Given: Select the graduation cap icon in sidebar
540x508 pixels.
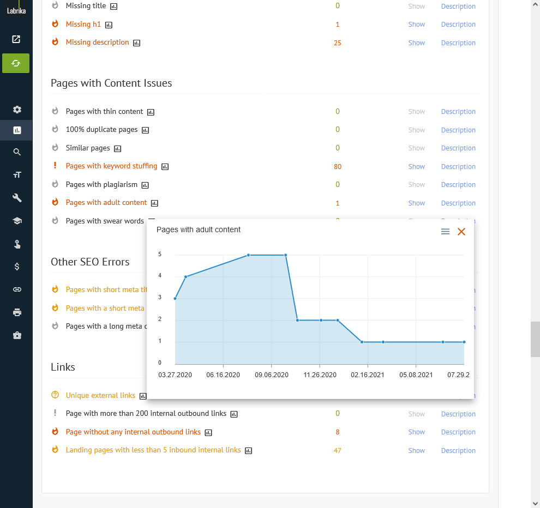Looking at the screenshot, I should click(17, 221).
